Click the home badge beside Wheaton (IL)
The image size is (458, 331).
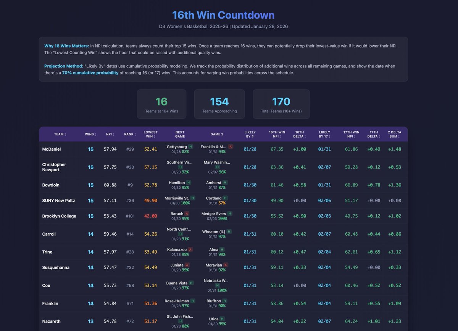pos(229,231)
